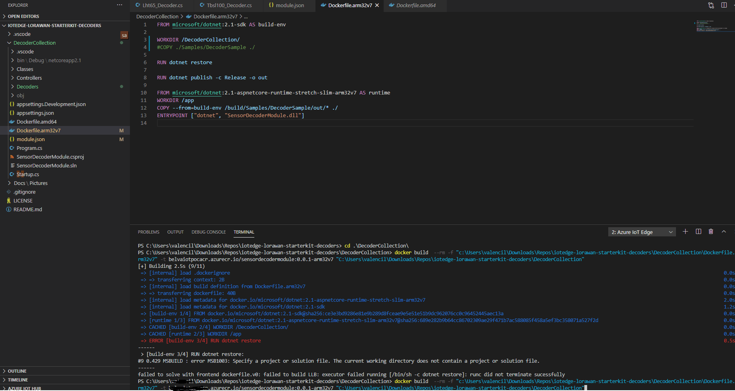Split the editor to the right

(x=724, y=5)
